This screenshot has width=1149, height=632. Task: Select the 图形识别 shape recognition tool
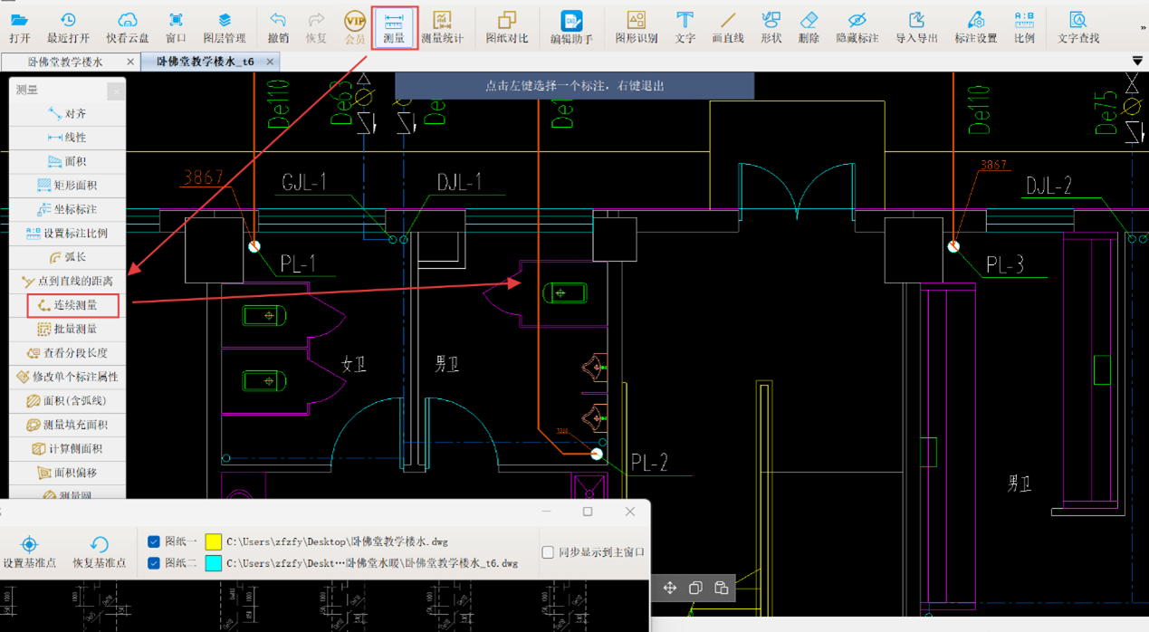636,26
